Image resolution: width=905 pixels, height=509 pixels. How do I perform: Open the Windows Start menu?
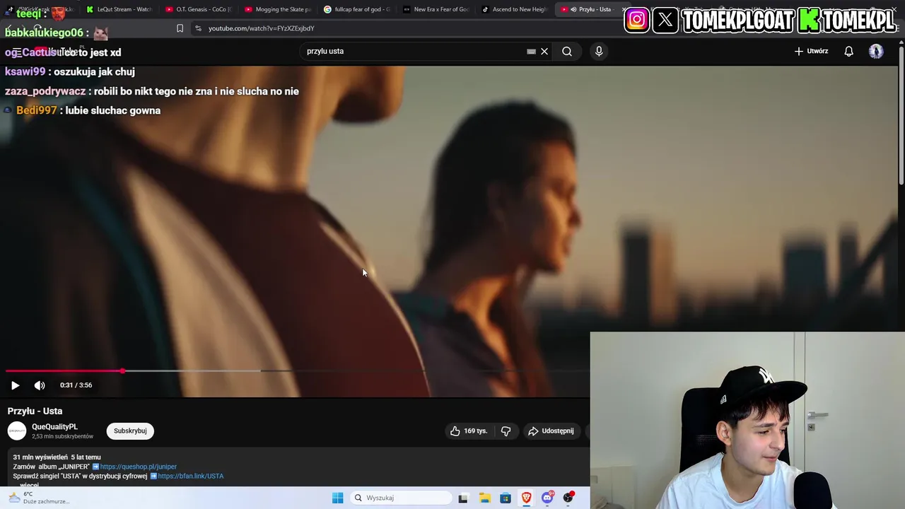coord(338,498)
